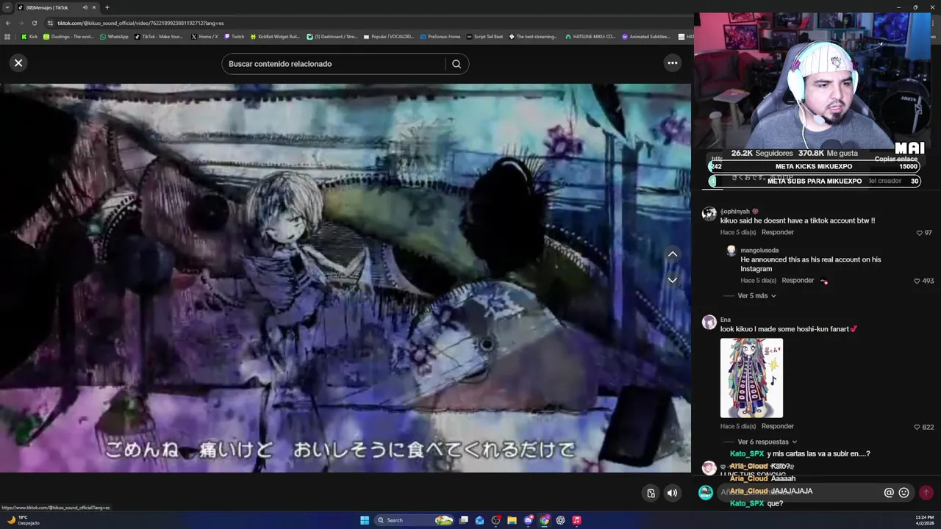The image size is (941, 529).
Task: Open browser apps grid in bookmarks bar
Action: (x=7, y=36)
